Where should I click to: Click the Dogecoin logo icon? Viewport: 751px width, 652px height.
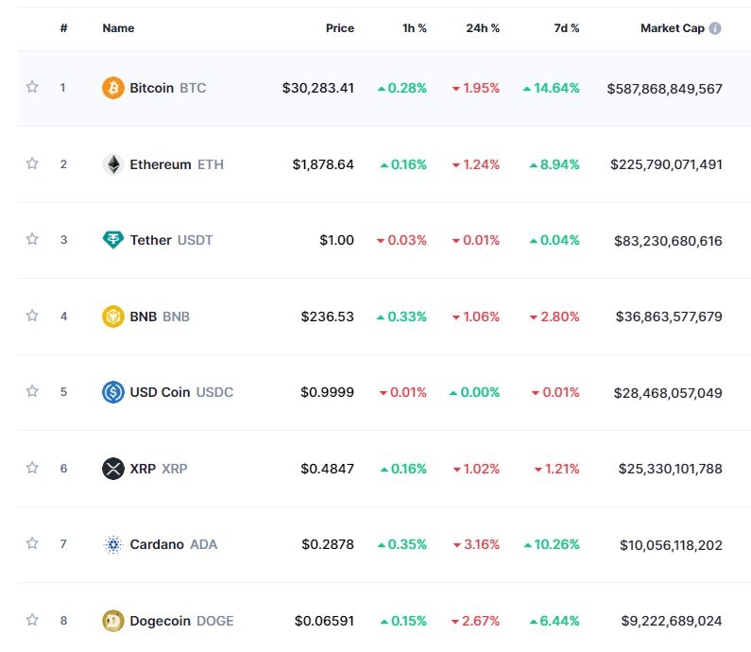[x=113, y=621]
